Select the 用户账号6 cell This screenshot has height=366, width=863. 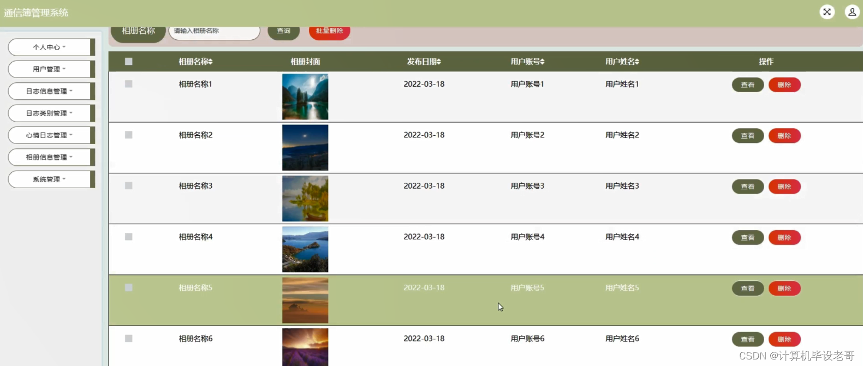click(x=527, y=339)
